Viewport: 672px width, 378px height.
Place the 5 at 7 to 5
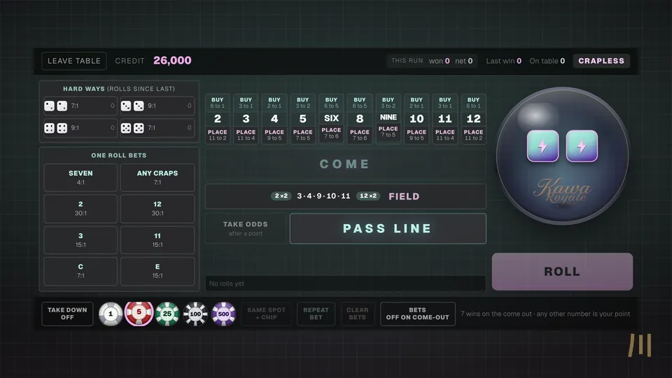[302, 135]
